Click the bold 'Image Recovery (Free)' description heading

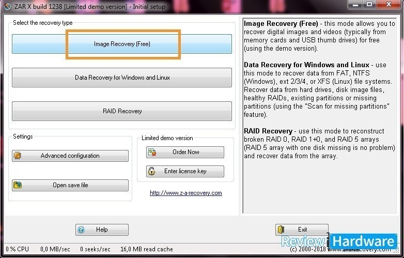click(x=281, y=23)
